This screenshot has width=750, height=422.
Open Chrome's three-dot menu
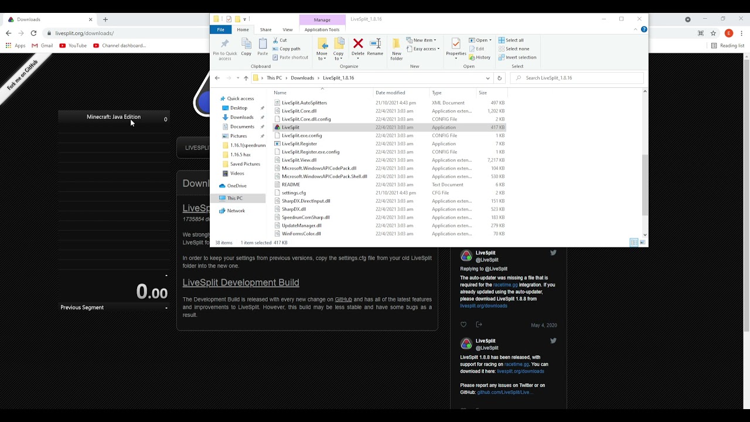pos(742,33)
